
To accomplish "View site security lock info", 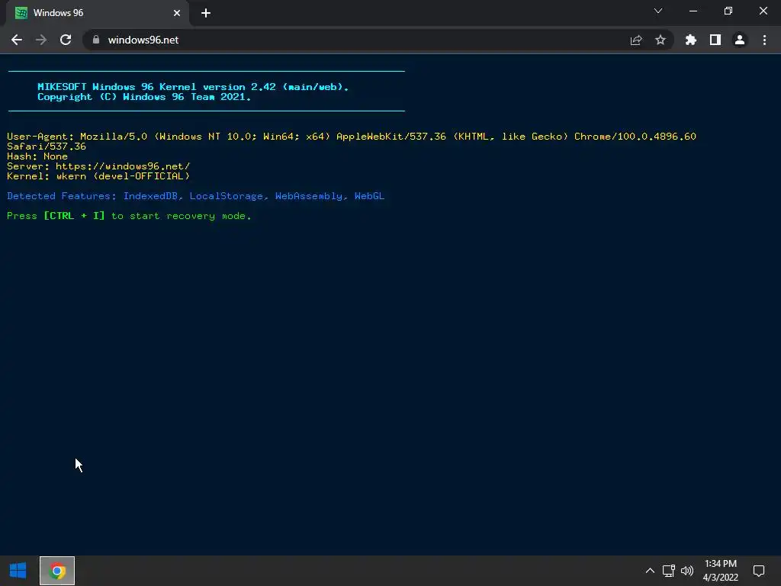I will (x=96, y=40).
